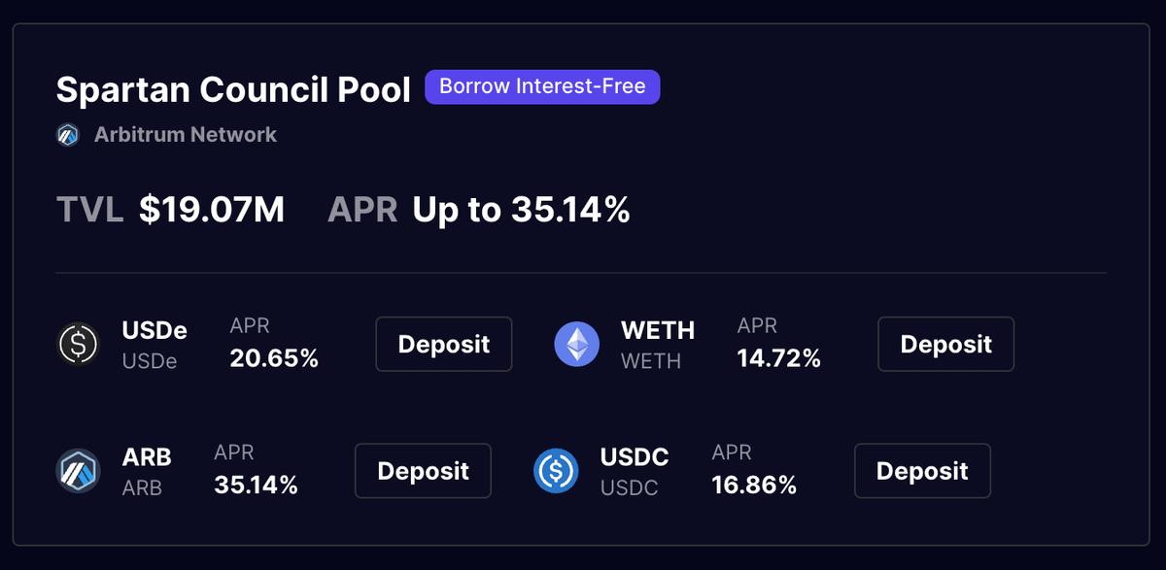Deposit into the USDe pool
This screenshot has width=1166, height=570.
point(444,344)
